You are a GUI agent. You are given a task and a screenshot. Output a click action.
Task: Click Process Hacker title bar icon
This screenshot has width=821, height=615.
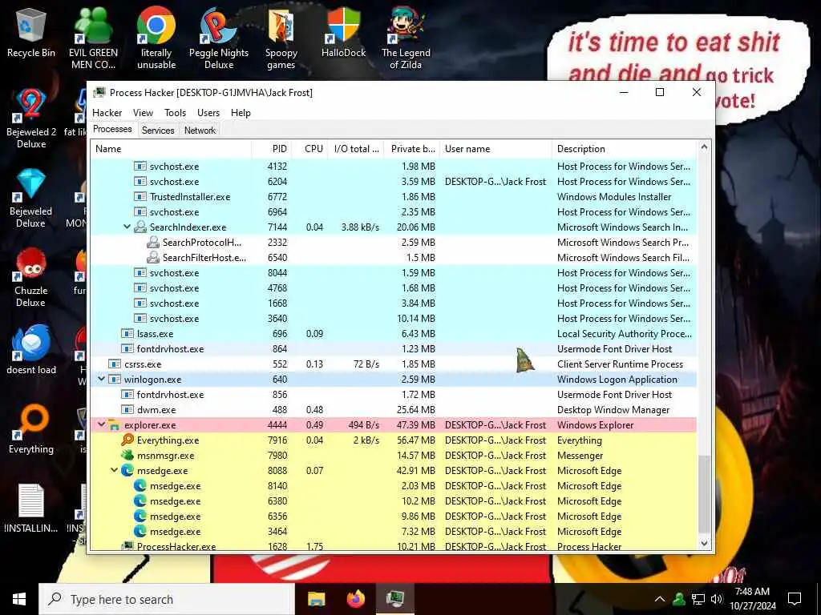99,93
